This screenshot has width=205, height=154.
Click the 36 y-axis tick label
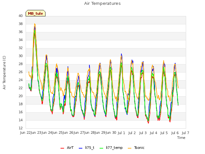pos(20,32)
